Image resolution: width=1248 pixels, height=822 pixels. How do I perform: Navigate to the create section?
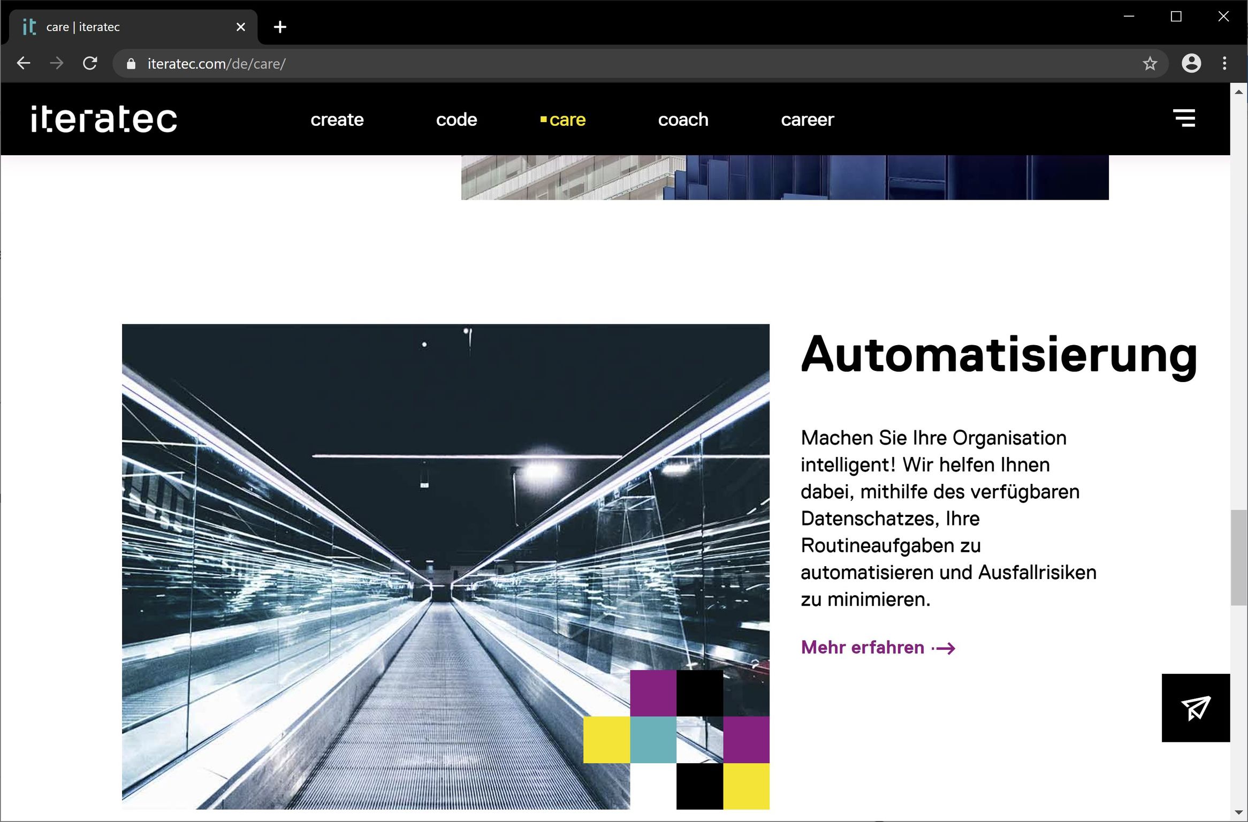(x=337, y=119)
